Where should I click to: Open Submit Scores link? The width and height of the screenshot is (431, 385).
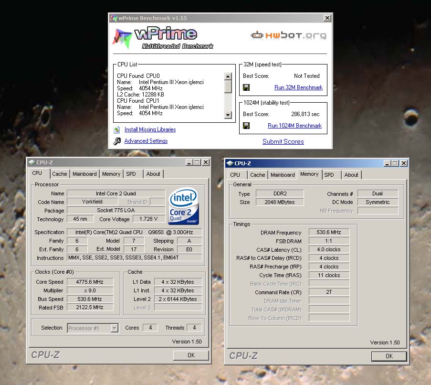coord(283,141)
